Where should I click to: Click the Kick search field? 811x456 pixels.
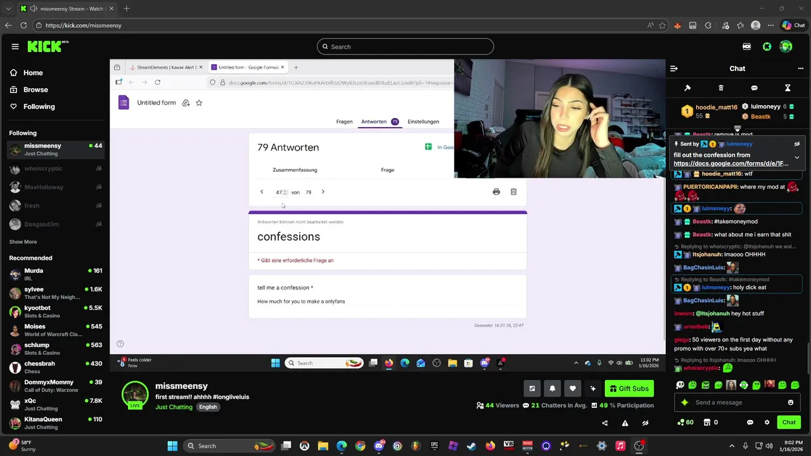pyautogui.click(x=405, y=46)
